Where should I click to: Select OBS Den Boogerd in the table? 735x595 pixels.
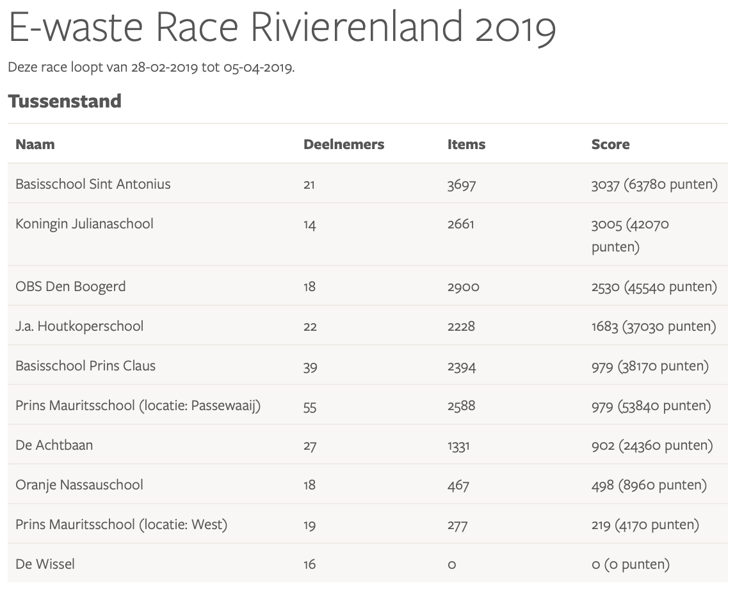[x=70, y=287]
